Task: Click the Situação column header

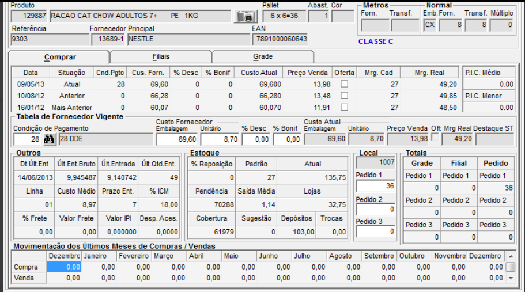Action: coord(71,73)
